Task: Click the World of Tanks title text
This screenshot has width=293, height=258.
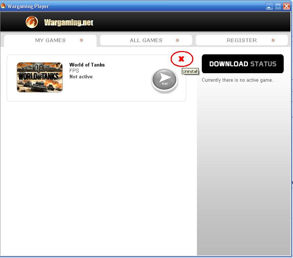Action: tap(87, 65)
